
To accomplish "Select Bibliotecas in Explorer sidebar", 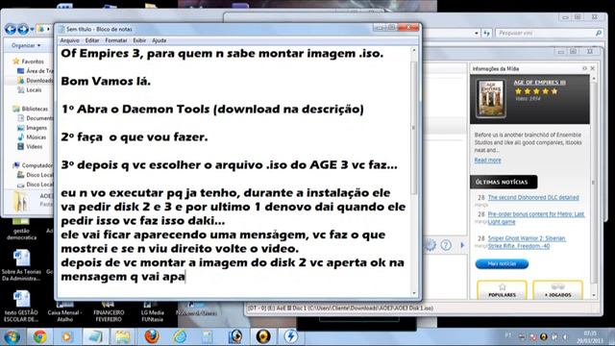I will click(30, 109).
